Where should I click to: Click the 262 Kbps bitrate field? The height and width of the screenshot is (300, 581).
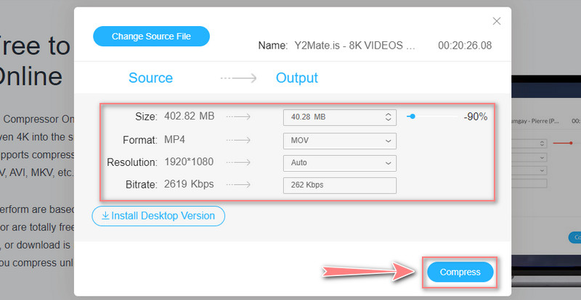click(339, 186)
